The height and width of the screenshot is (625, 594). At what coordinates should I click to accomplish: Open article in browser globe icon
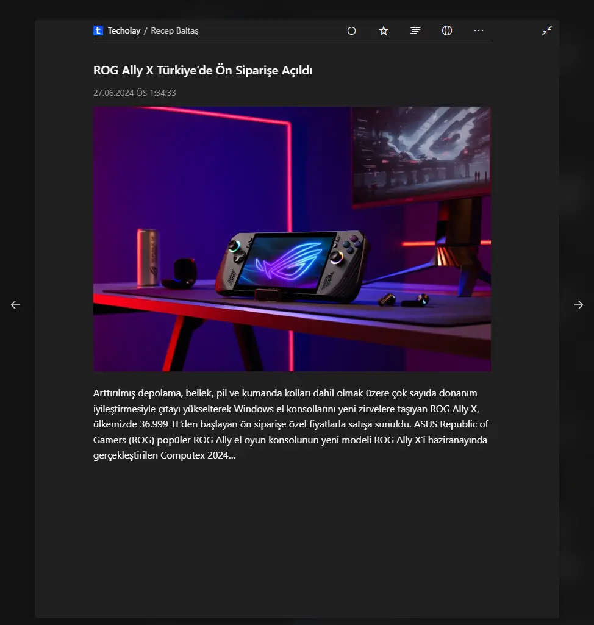[x=447, y=30]
